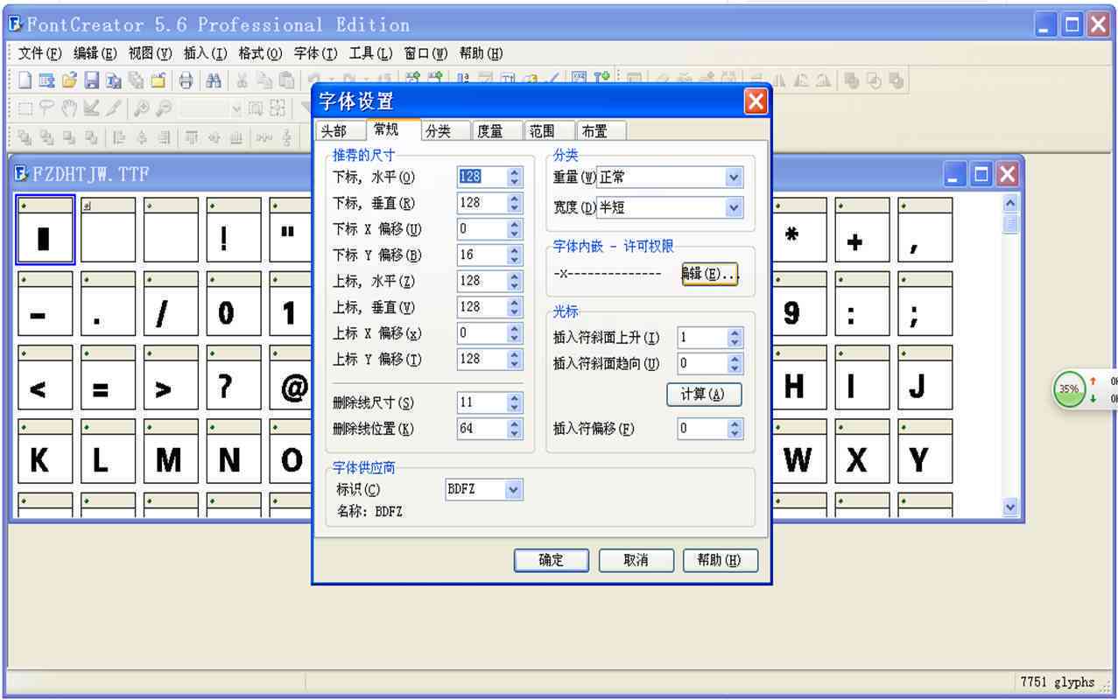
Task: Open the 重量 weight dropdown
Action: point(734,178)
